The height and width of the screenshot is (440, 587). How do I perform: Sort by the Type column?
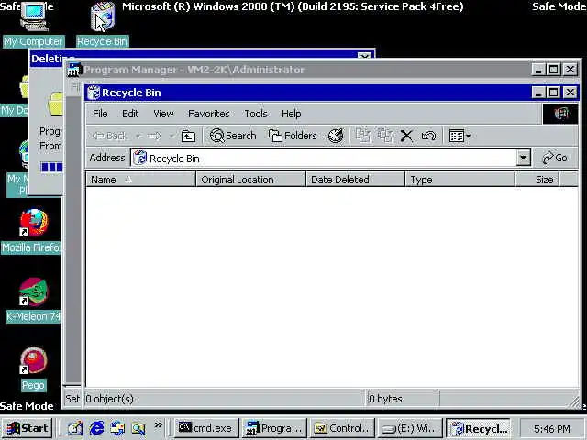460,180
